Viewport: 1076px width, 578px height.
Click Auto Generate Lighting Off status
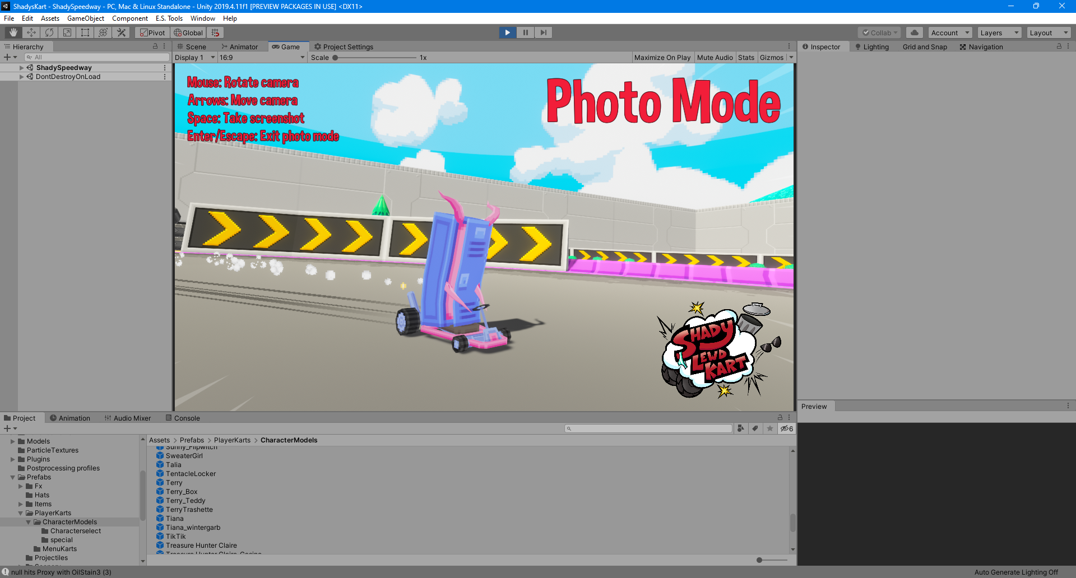pos(1016,572)
